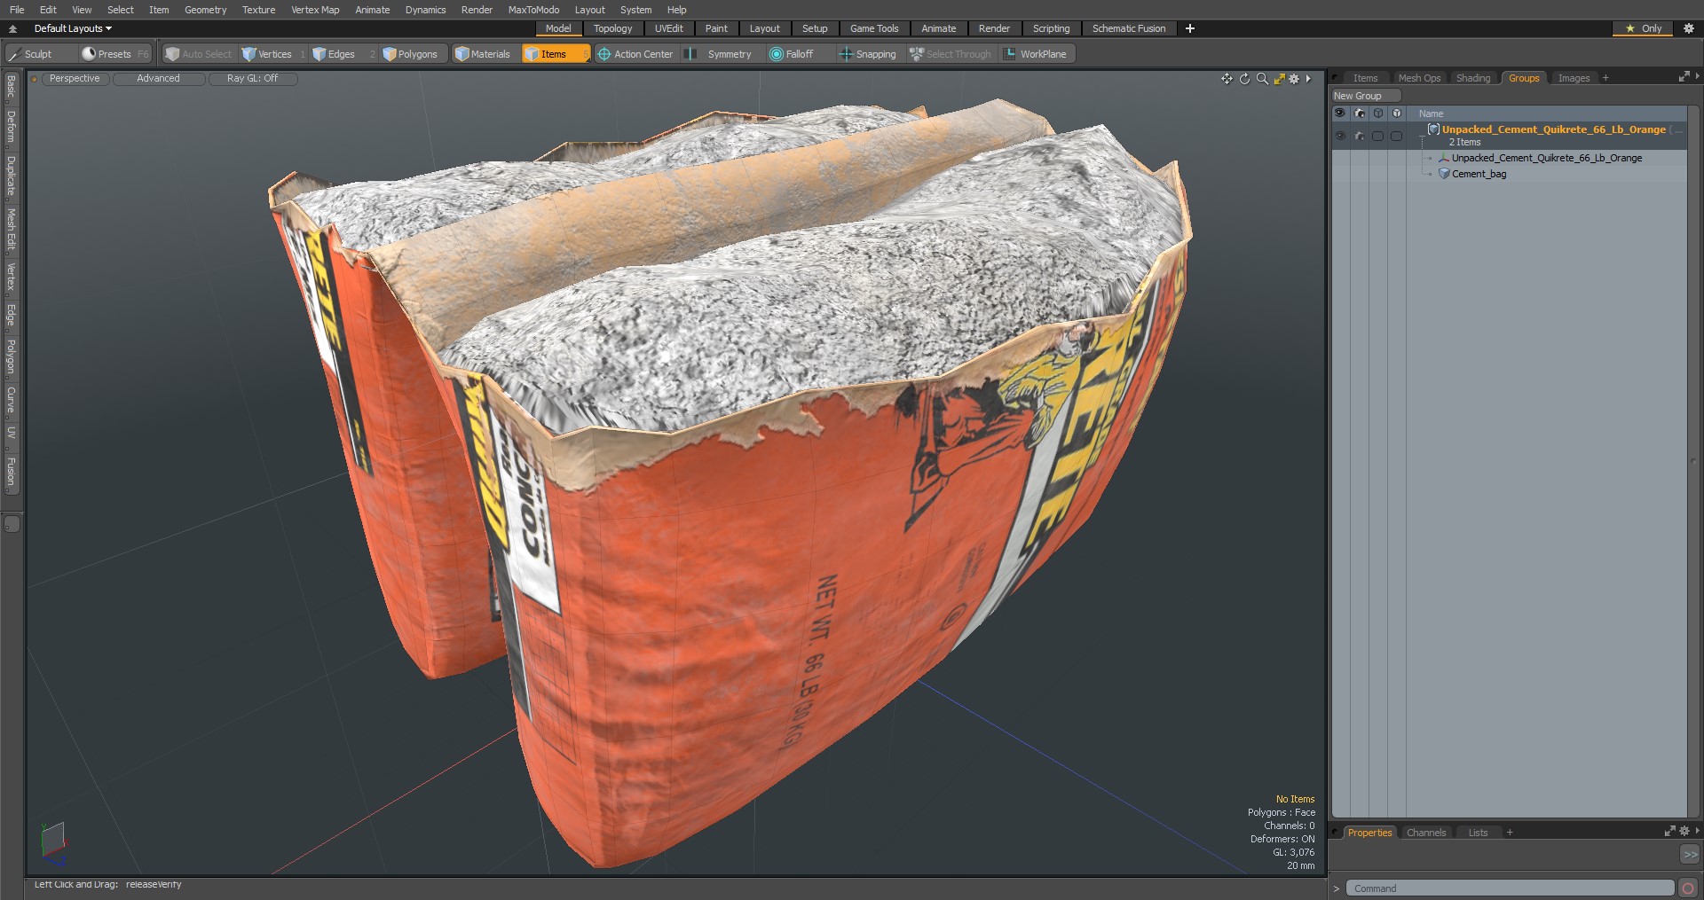Switch to the Items panel tab
1704x900 pixels.
click(1365, 78)
